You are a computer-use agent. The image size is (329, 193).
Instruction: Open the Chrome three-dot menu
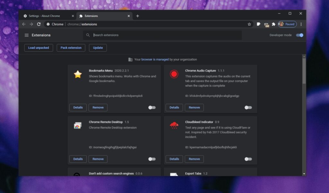[x=301, y=24]
